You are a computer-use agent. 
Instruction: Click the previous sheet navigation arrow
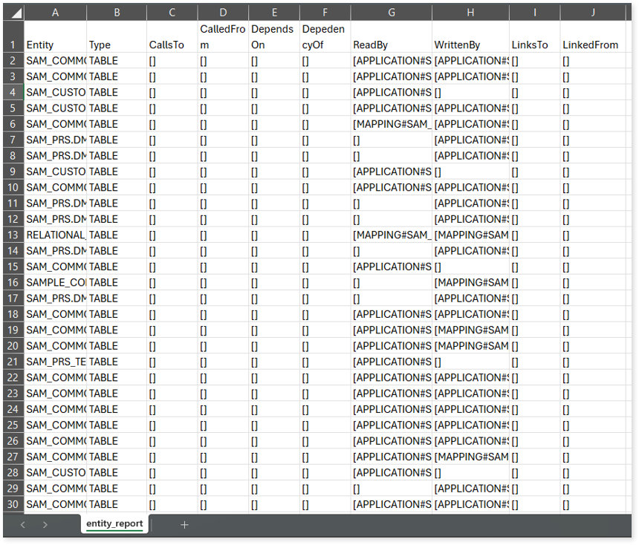coord(23,525)
